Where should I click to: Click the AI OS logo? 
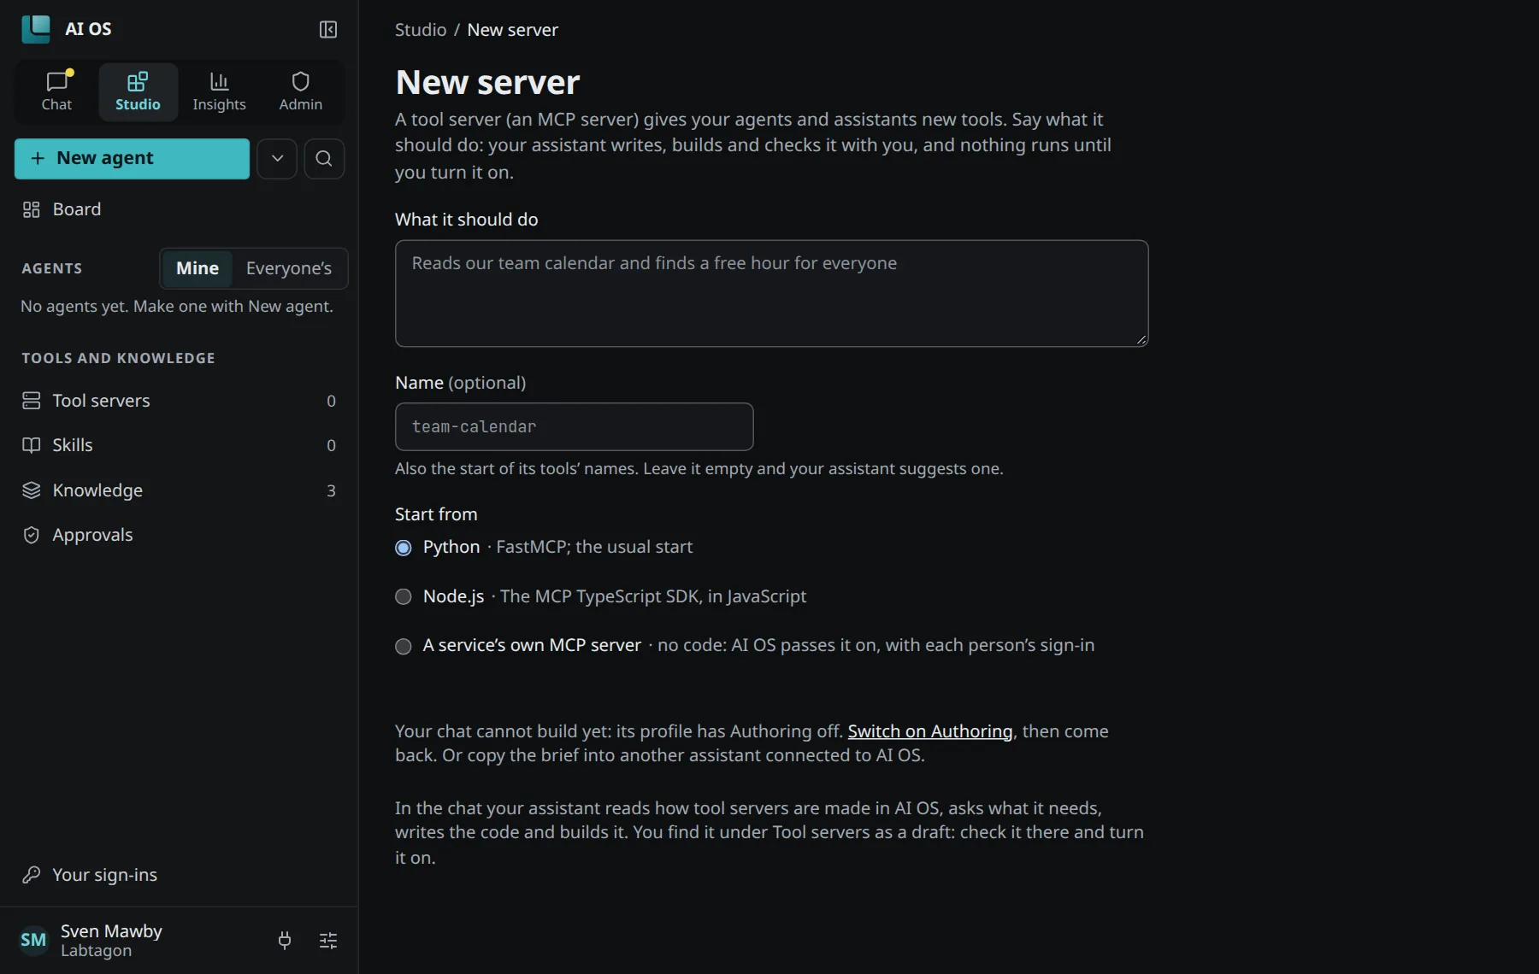(36, 29)
